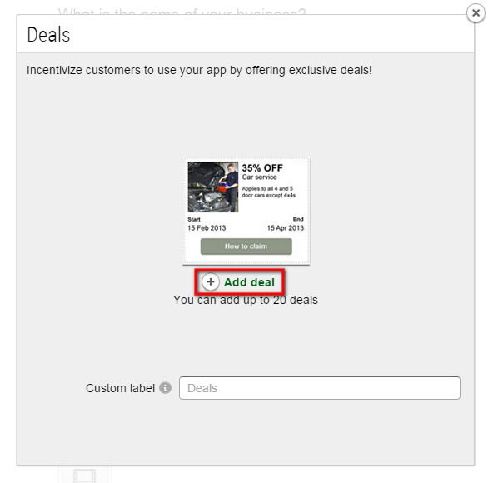Click the "Applies to all 4 and 5 door cars" text
The image size is (493, 483).
point(268,192)
